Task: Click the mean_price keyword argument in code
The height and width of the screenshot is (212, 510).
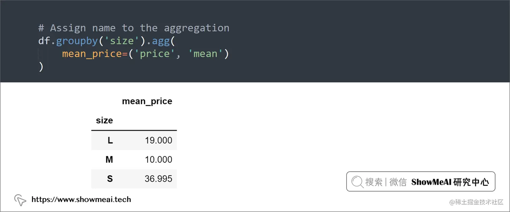Action: 92,54
